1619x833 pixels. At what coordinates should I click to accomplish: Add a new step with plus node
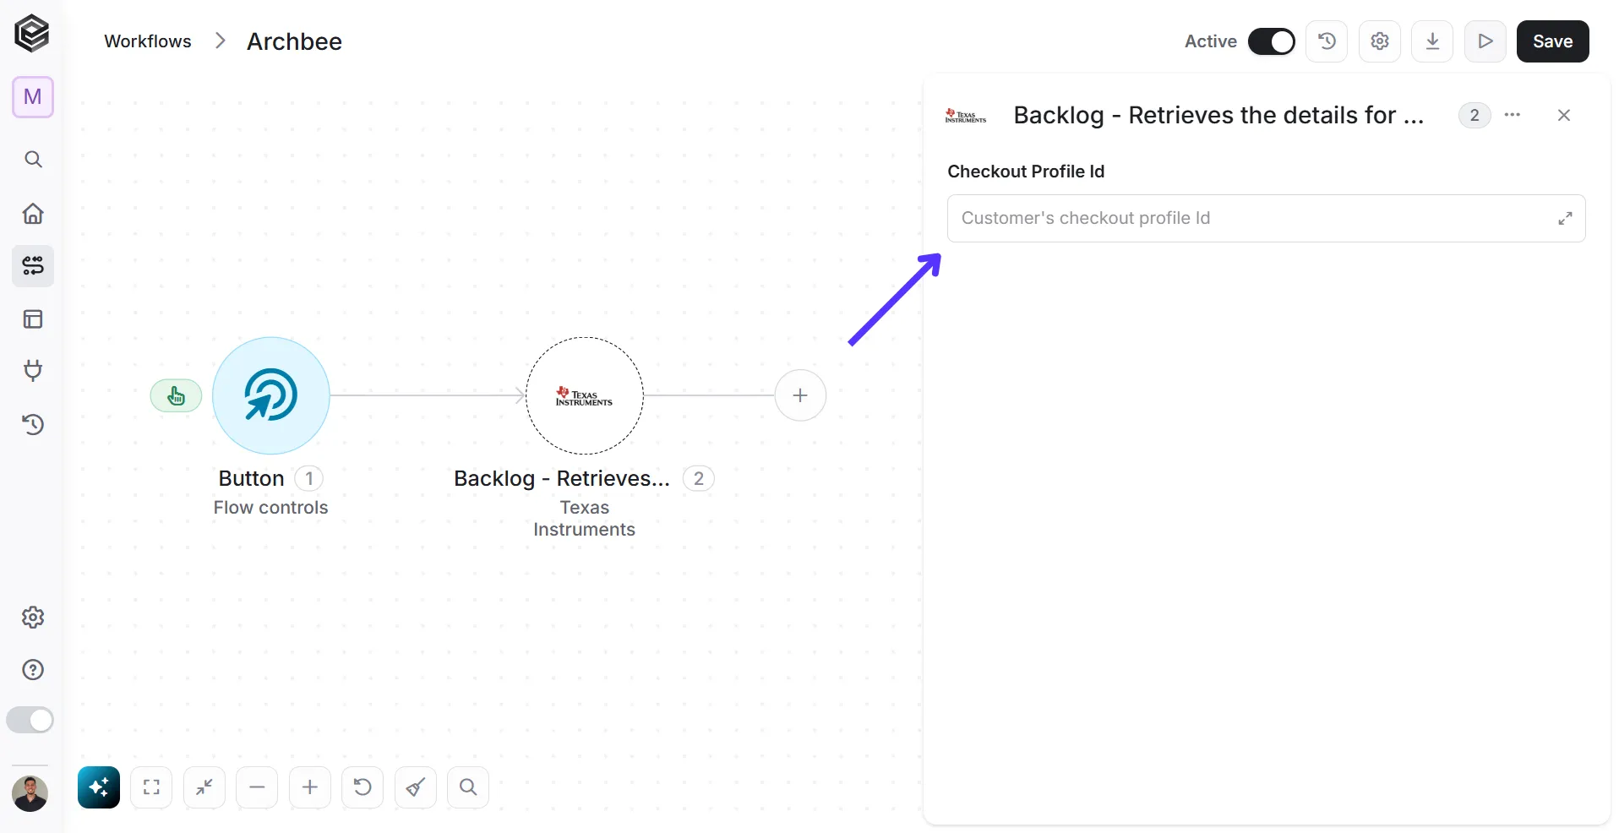click(x=800, y=395)
